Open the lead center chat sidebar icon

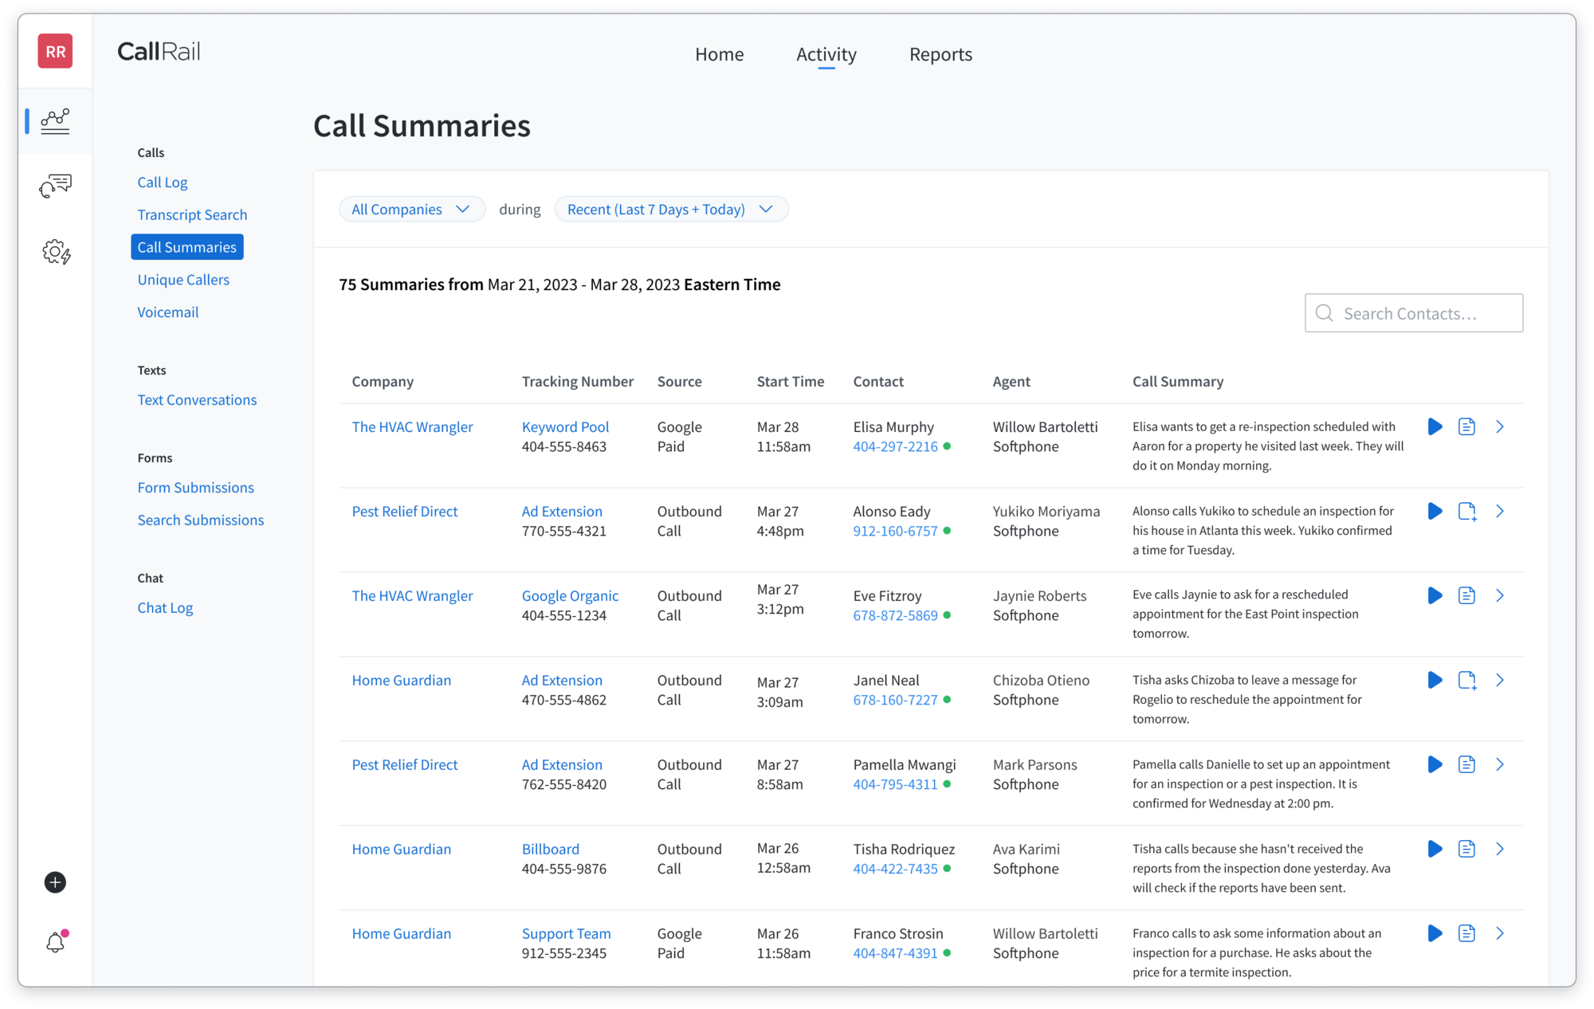coord(55,186)
